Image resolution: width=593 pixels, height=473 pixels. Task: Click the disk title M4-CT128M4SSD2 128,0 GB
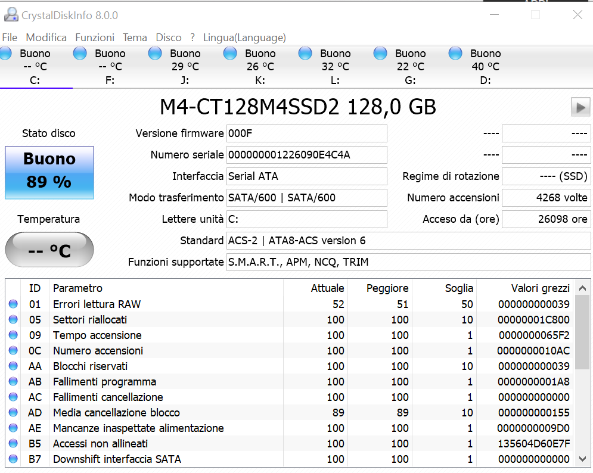tap(298, 107)
